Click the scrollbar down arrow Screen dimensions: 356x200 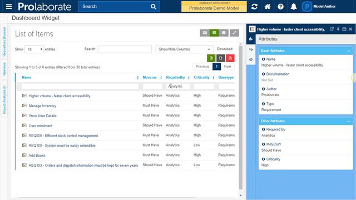241,195
